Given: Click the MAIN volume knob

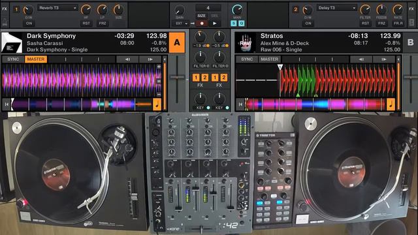Looking at the screenshot, I should point(237,10).
